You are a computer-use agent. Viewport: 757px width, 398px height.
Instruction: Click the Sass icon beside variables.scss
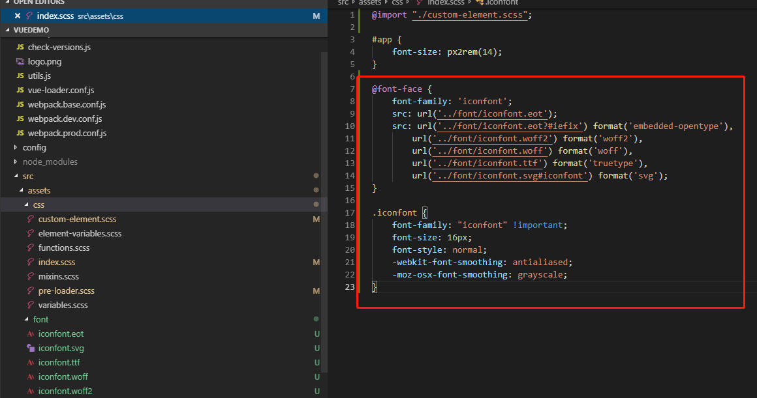30,306
